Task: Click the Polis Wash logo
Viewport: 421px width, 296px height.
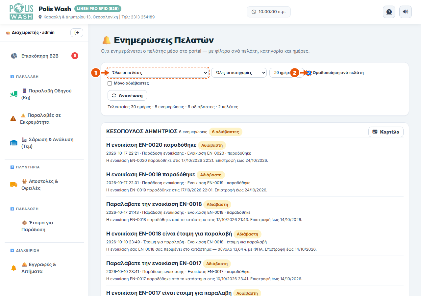Action: pos(21,12)
